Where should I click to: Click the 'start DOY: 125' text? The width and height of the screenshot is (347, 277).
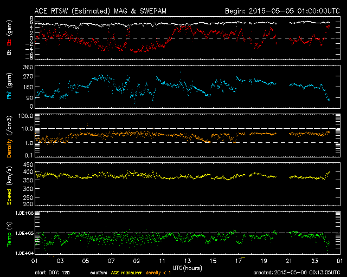(x=52, y=272)
